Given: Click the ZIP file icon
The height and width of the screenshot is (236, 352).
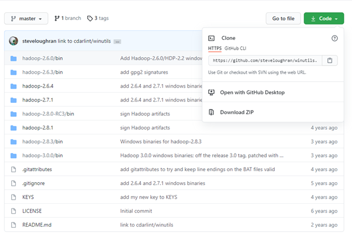Looking at the screenshot, I should (211, 112).
